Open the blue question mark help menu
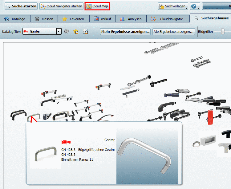 [x=195, y=6]
